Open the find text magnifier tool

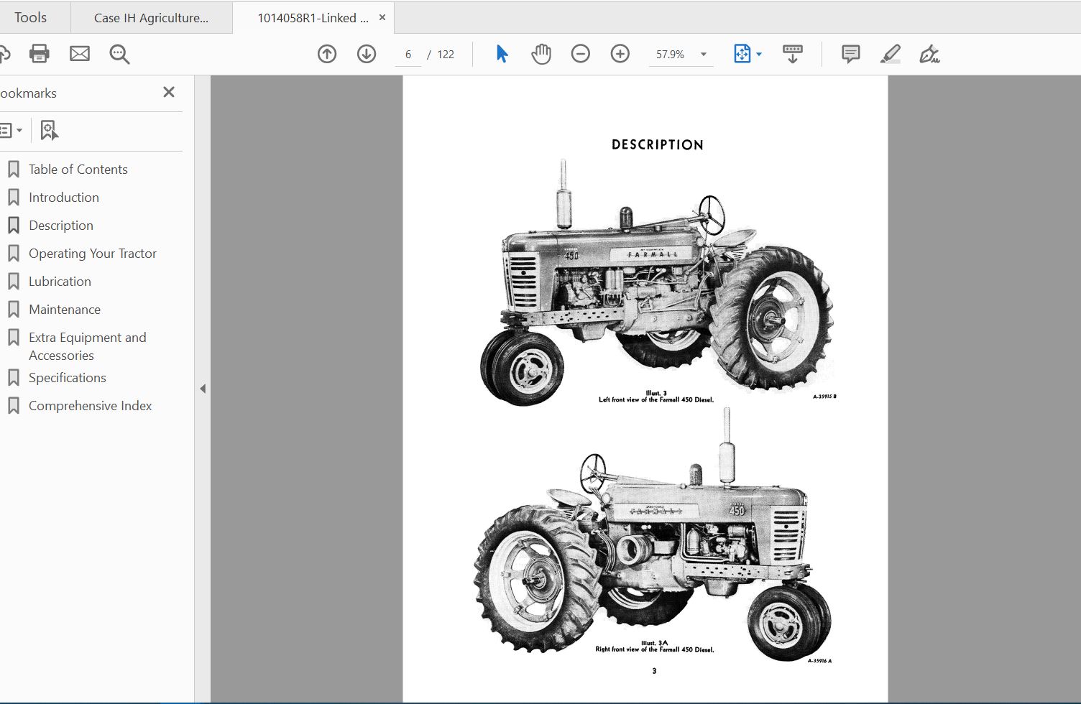pyautogui.click(x=119, y=55)
